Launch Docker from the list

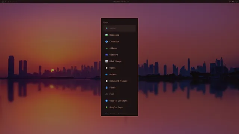tap(119, 74)
